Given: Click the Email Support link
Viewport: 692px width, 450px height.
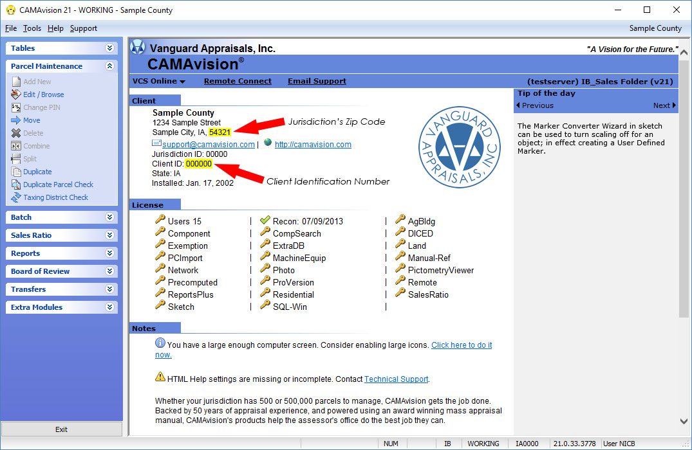Looking at the screenshot, I should 317,81.
